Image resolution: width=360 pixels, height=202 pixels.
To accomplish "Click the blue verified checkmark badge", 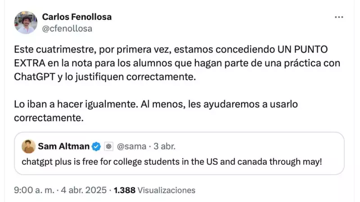I will [x=96, y=146].
